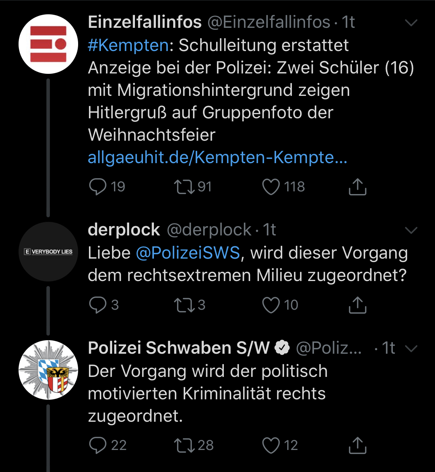435x472 pixels.
Task: Expand the menu chevron on derplock's tweet
Action: [x=411, y=230]
